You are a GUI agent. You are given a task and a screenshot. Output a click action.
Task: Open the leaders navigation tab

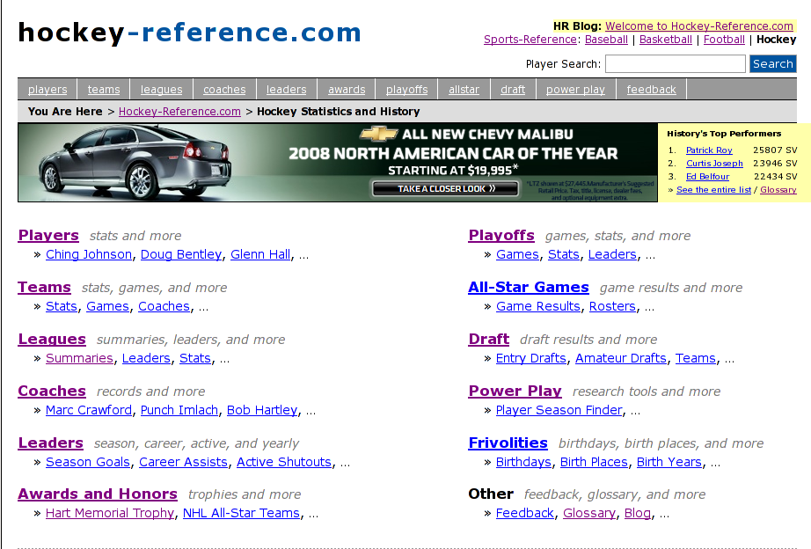click(287, 90)
